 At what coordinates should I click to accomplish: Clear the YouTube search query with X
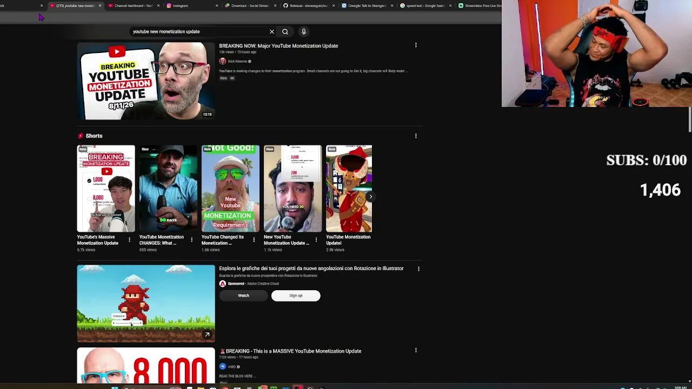(272, 31)
